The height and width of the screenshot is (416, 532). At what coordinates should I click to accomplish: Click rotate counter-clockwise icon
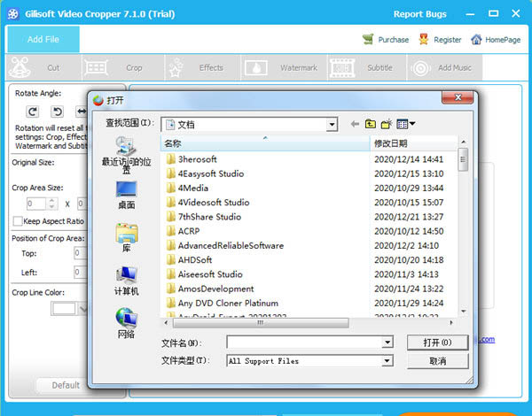(58, 112)
